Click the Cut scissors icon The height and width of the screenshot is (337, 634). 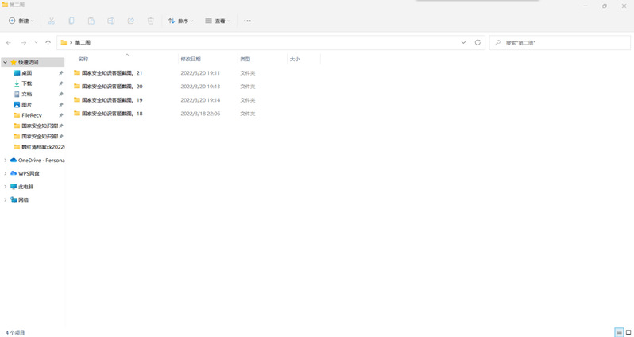pos(52,21)
